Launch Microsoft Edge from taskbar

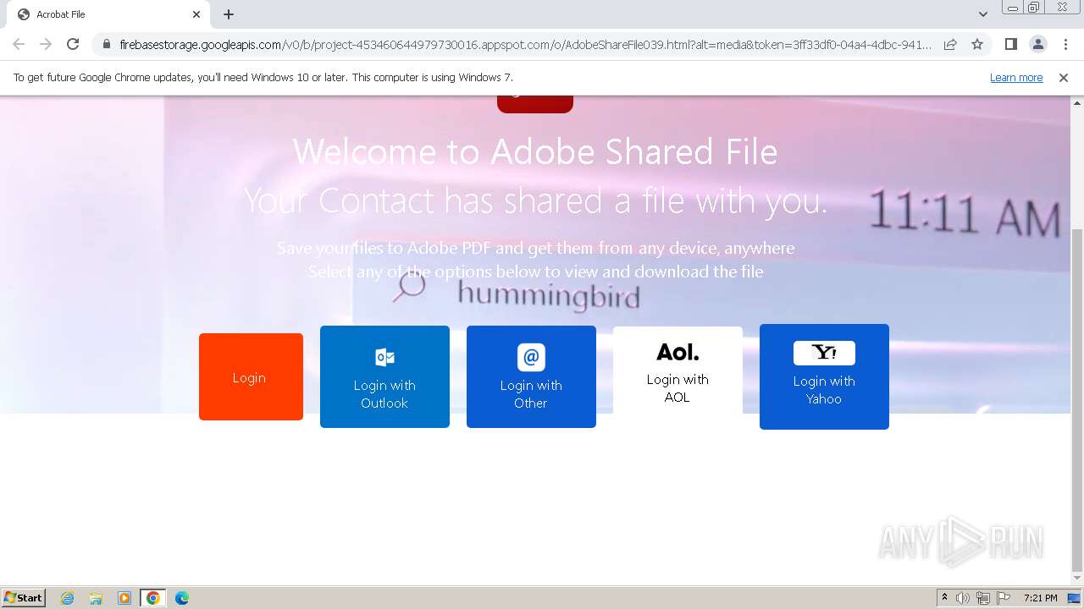182,598
